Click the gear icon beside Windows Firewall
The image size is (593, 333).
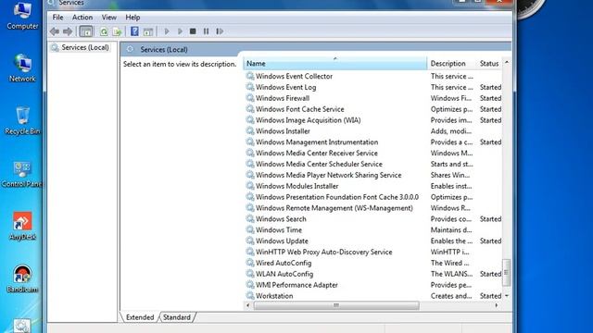point(250,98)
